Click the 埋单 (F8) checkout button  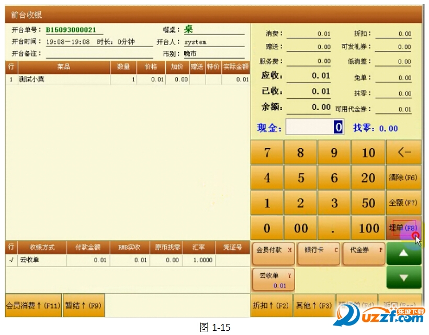coord(403,228)
